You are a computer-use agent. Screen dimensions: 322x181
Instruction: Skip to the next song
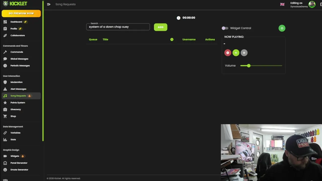[236, 53]
